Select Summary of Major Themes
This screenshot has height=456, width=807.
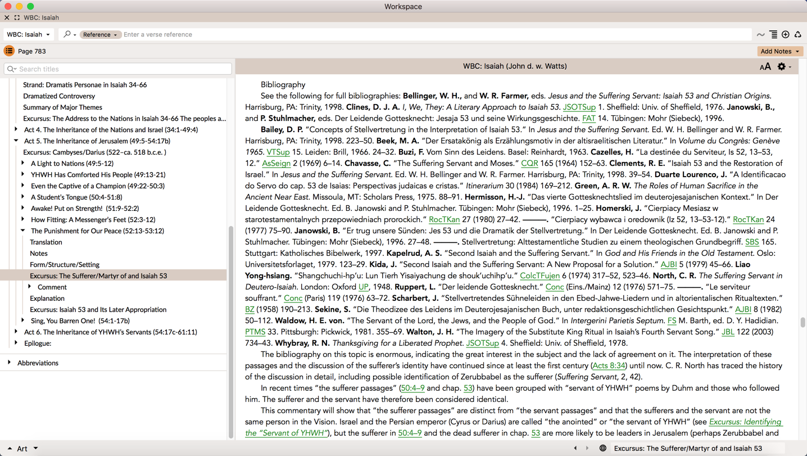click(x=62, y=107)
